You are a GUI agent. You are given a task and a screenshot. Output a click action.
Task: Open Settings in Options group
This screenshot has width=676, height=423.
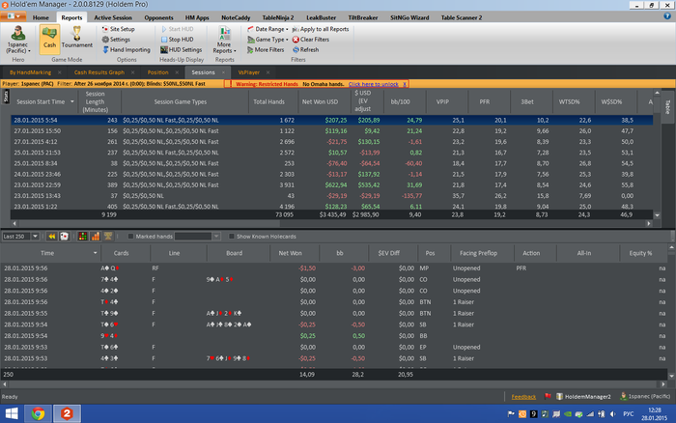[x=116, y=40]
